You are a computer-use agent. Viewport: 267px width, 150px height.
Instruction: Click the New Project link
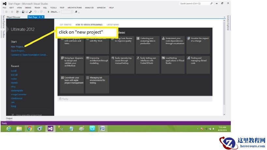(17, 47)
